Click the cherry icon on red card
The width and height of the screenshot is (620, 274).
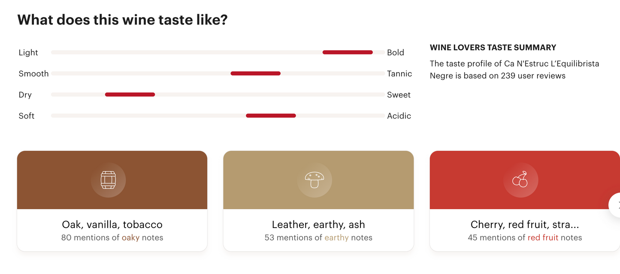click(520, 180)
